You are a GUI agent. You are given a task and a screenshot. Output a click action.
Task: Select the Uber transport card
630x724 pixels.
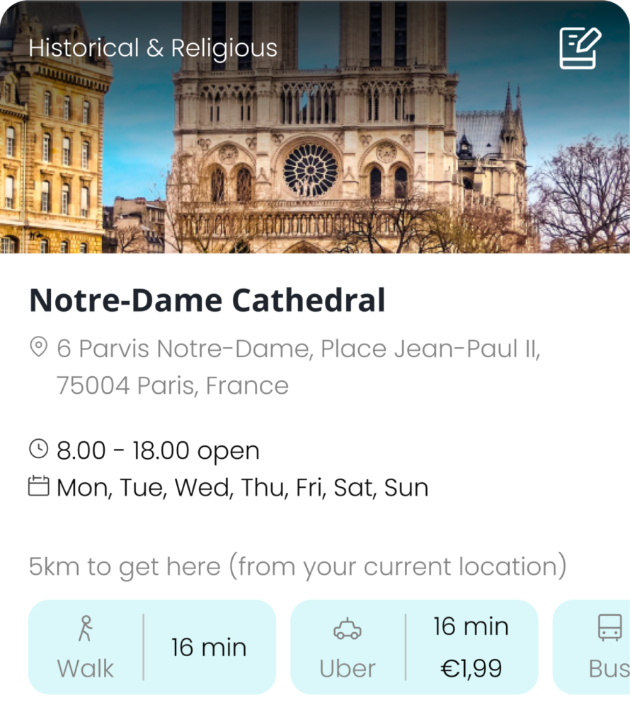pos(414,647)
